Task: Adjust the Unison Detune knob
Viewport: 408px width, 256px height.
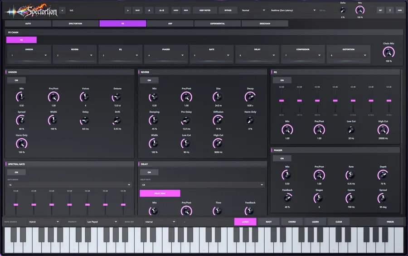Action: coord(117,97)
